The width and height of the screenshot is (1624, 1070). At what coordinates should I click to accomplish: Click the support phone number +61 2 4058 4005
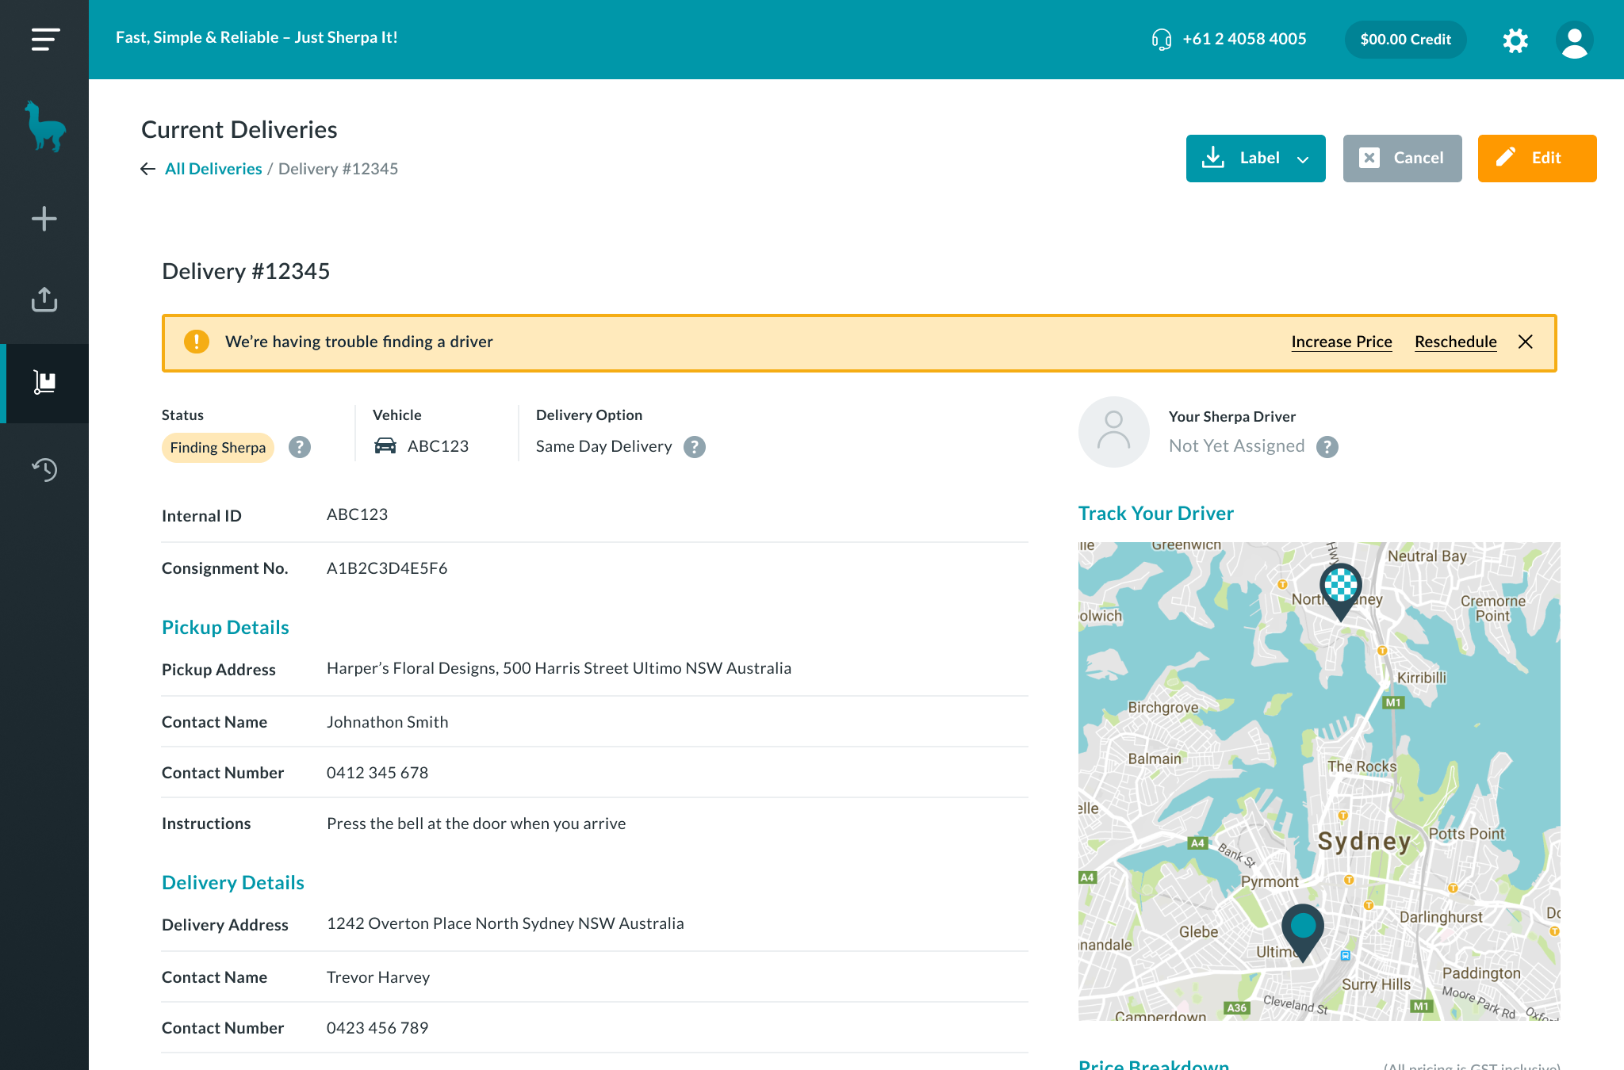coord(1244,39)
